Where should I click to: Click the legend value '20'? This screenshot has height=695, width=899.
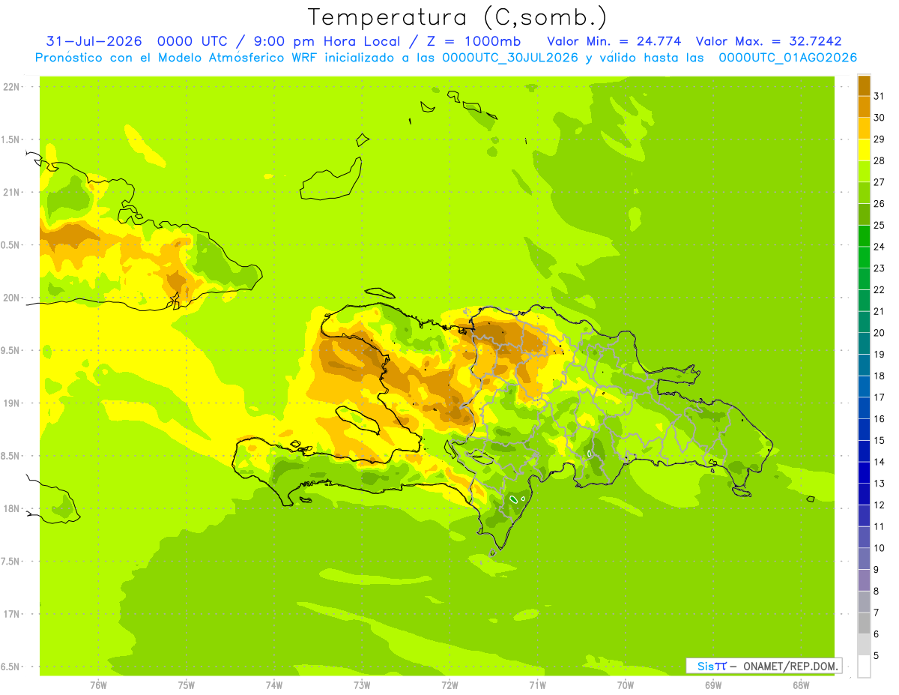[x=880, y=333]
